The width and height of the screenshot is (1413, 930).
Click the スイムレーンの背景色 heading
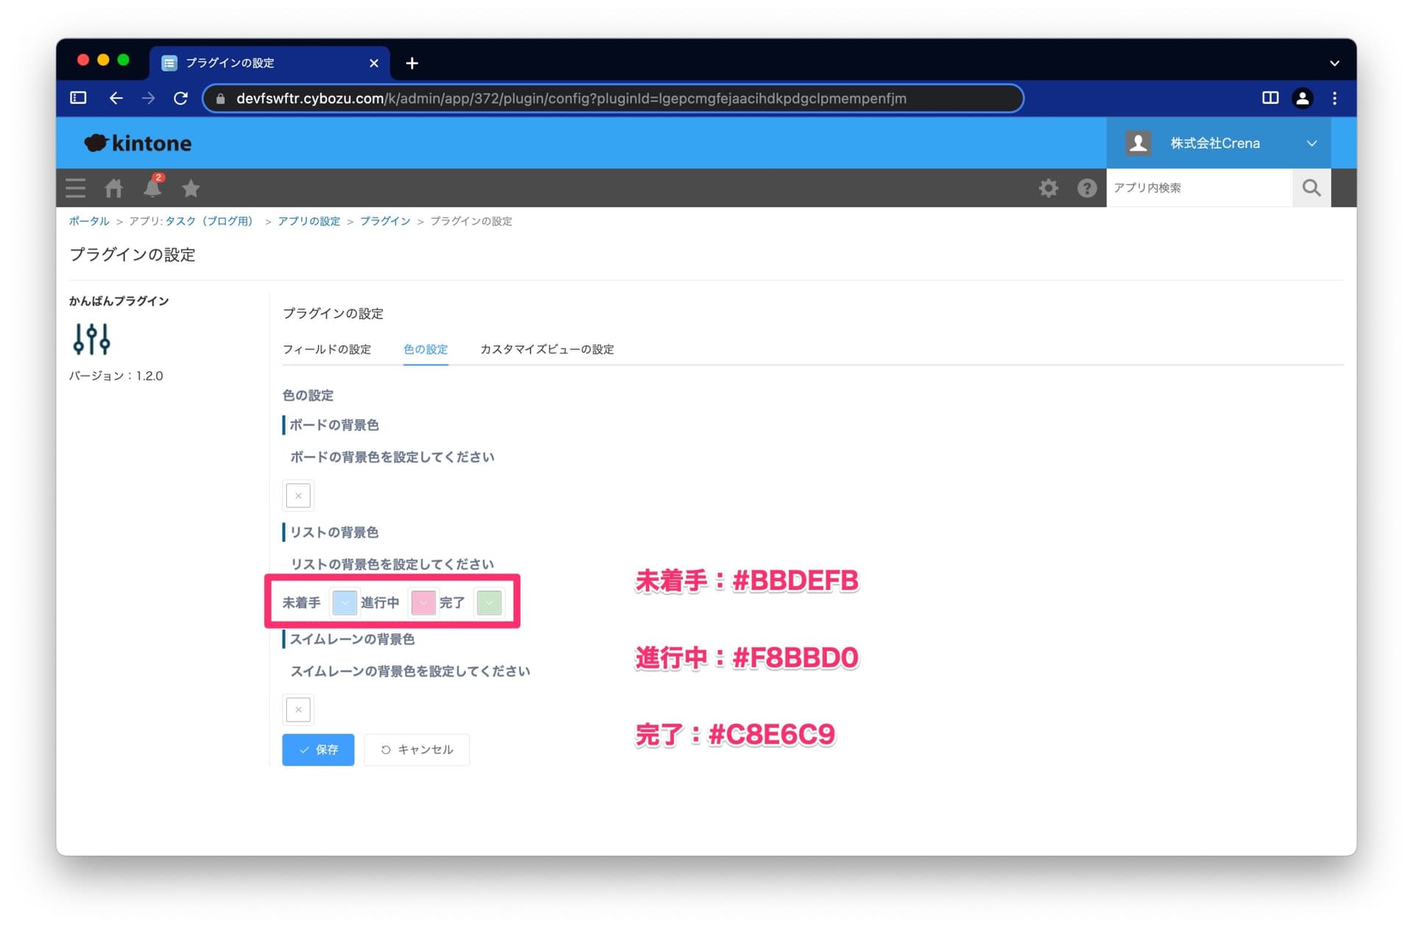coord(353,639)
